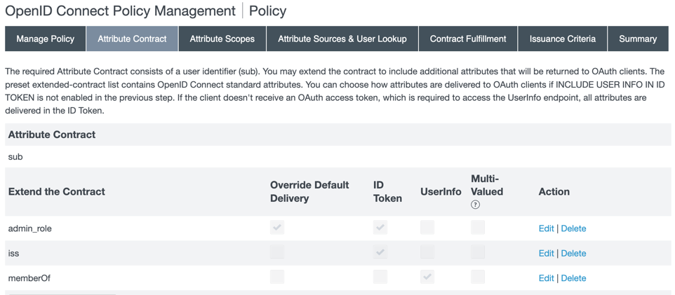
Task: Delete the memberOf attribute
Action: click(x=573, y=278)
